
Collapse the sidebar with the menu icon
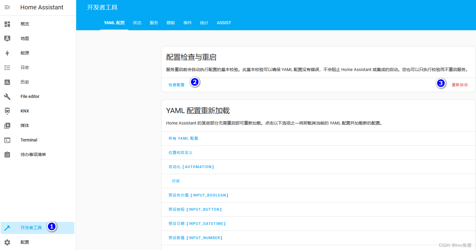(7, 7)
